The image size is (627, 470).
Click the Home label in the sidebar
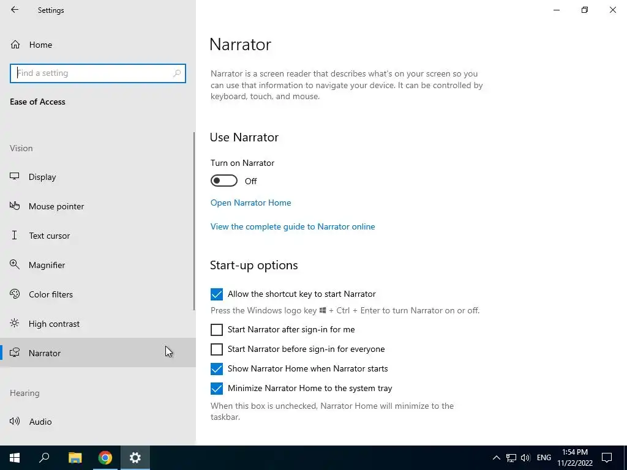point(40,45)
